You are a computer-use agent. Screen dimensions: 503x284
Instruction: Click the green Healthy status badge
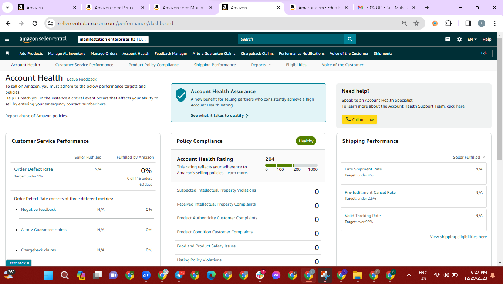[306, 141]
